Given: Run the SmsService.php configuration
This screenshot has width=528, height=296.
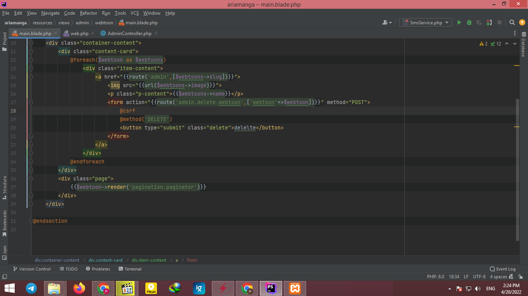Looking at the screenshot, I should 459,23.
